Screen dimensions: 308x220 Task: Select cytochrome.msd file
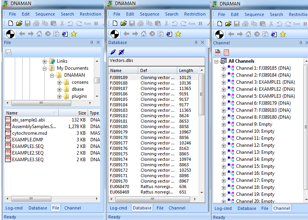tap(30, 133)
